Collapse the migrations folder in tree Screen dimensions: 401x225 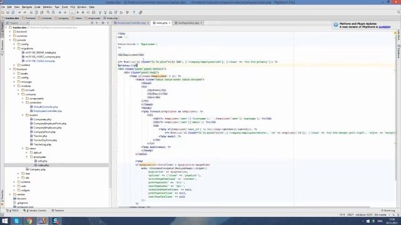coord(14,48)
